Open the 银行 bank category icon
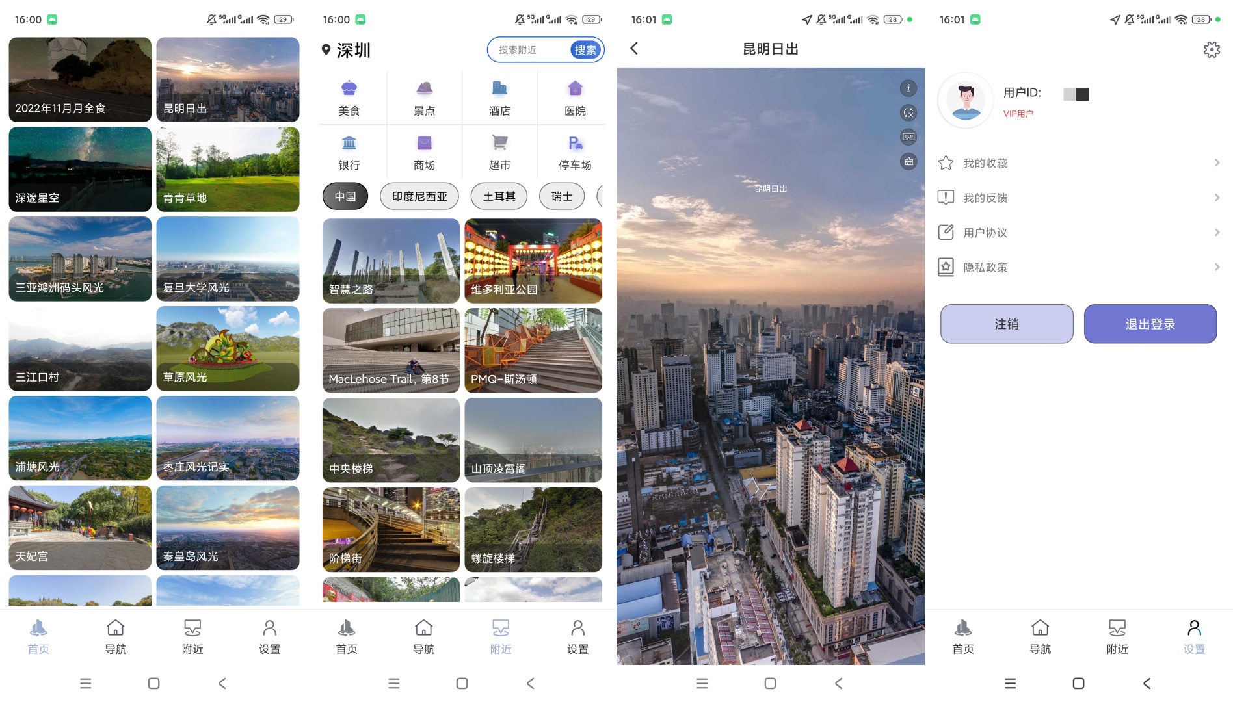Screen dimensions: 1233x702 pos(349,143)
